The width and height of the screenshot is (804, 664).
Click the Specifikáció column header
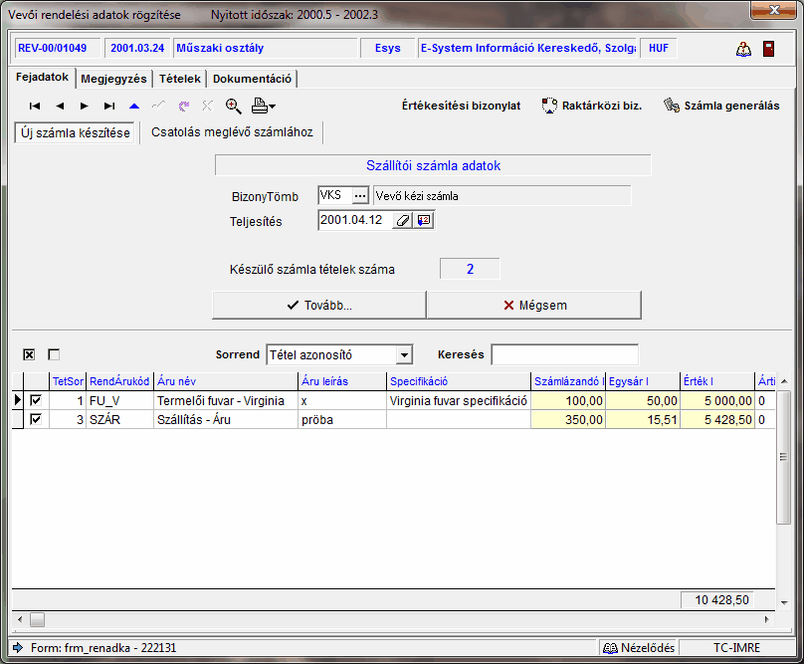[x=459, y=381]
